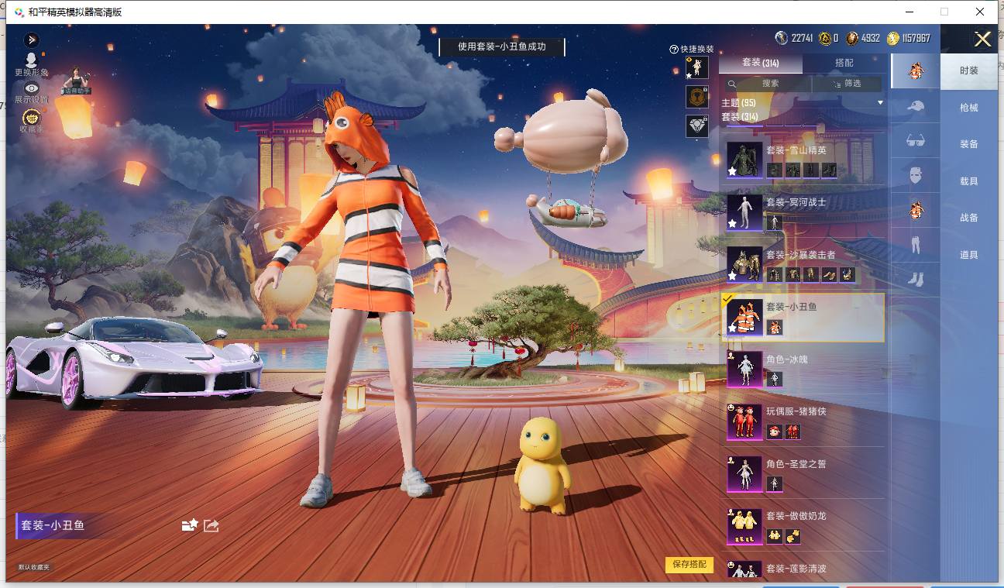Open the 载具 category tab
The height and width of the screenshot is (588, 1004).
(x=968, y=181)
